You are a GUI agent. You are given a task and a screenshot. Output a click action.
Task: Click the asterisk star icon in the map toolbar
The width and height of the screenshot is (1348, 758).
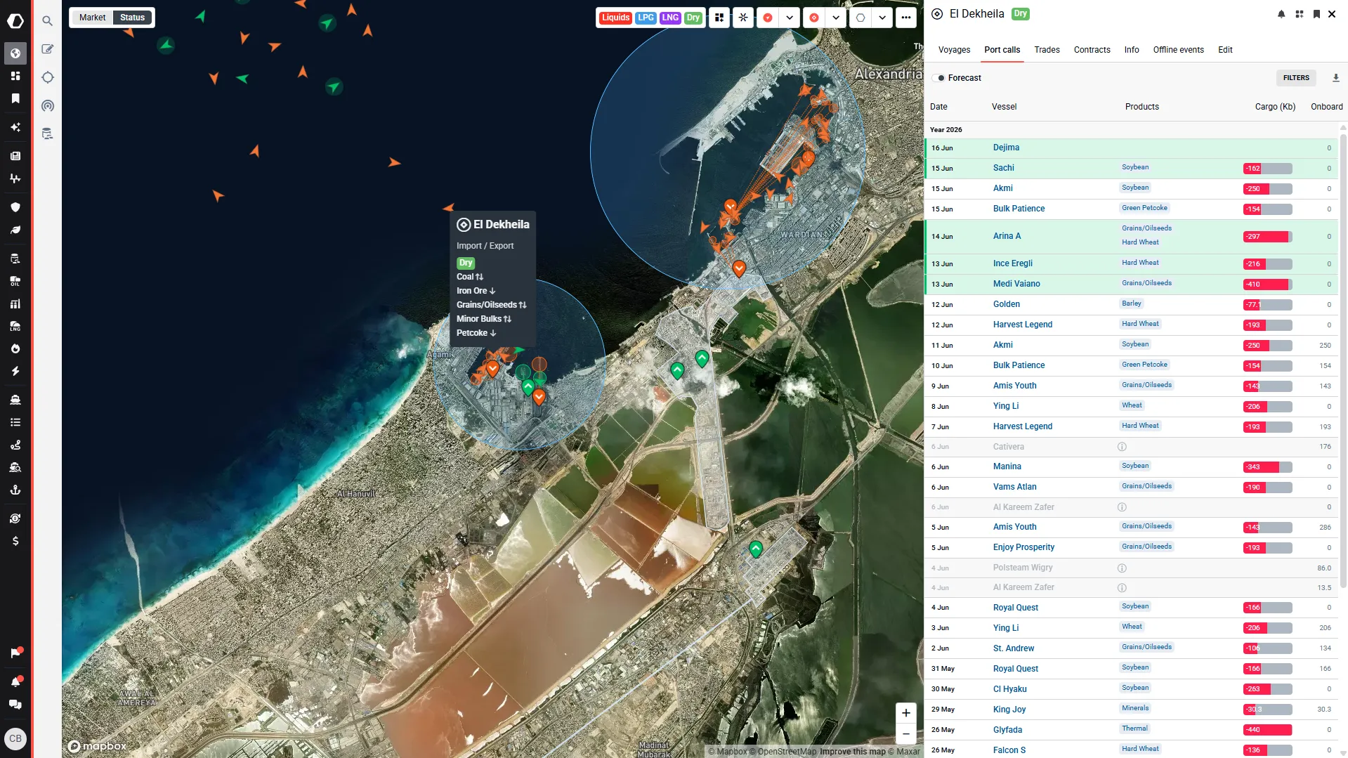tap(743, 18)
